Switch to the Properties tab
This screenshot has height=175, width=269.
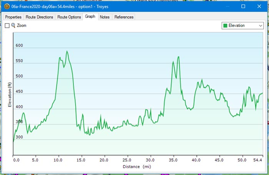[x=13, y=17]
